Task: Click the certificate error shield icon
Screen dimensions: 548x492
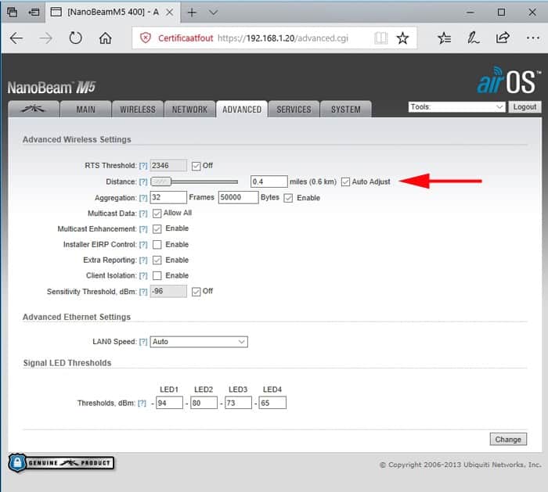Action: tap(146, 38)
